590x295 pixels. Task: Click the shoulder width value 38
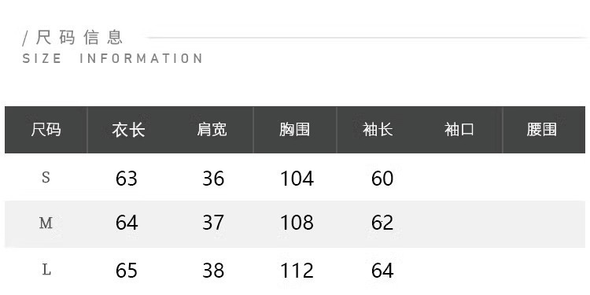(213, 271)
